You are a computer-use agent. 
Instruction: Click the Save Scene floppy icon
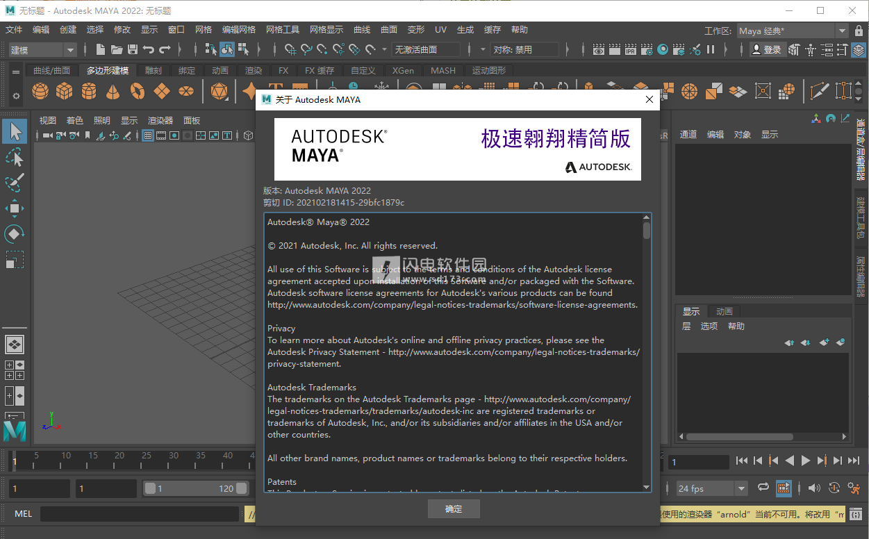pyautogui.click(x=132, y=49)
